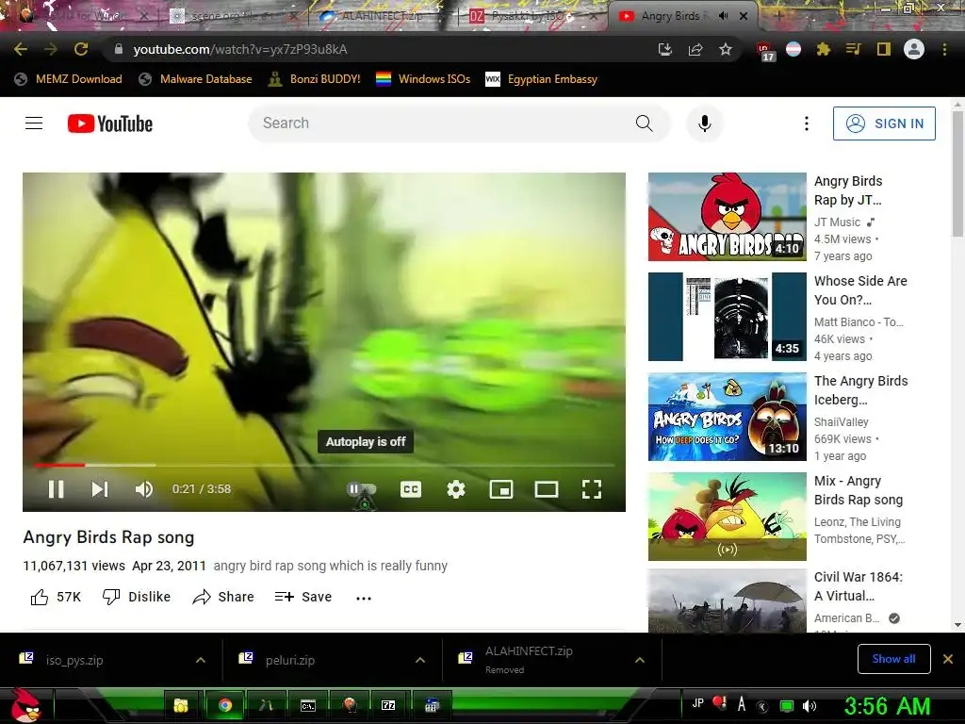965x724 pixels.
Task: Mute the video player volume
Action: click(x=144, y=489)
